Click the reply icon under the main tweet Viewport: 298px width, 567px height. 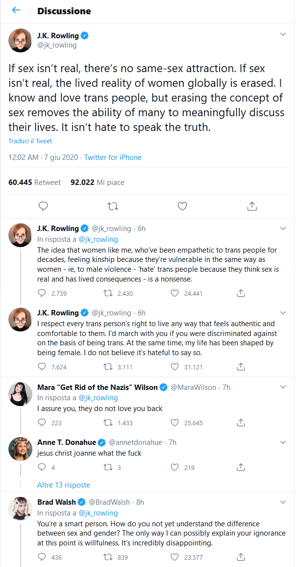pyautogui.click(x=43, y=206)
